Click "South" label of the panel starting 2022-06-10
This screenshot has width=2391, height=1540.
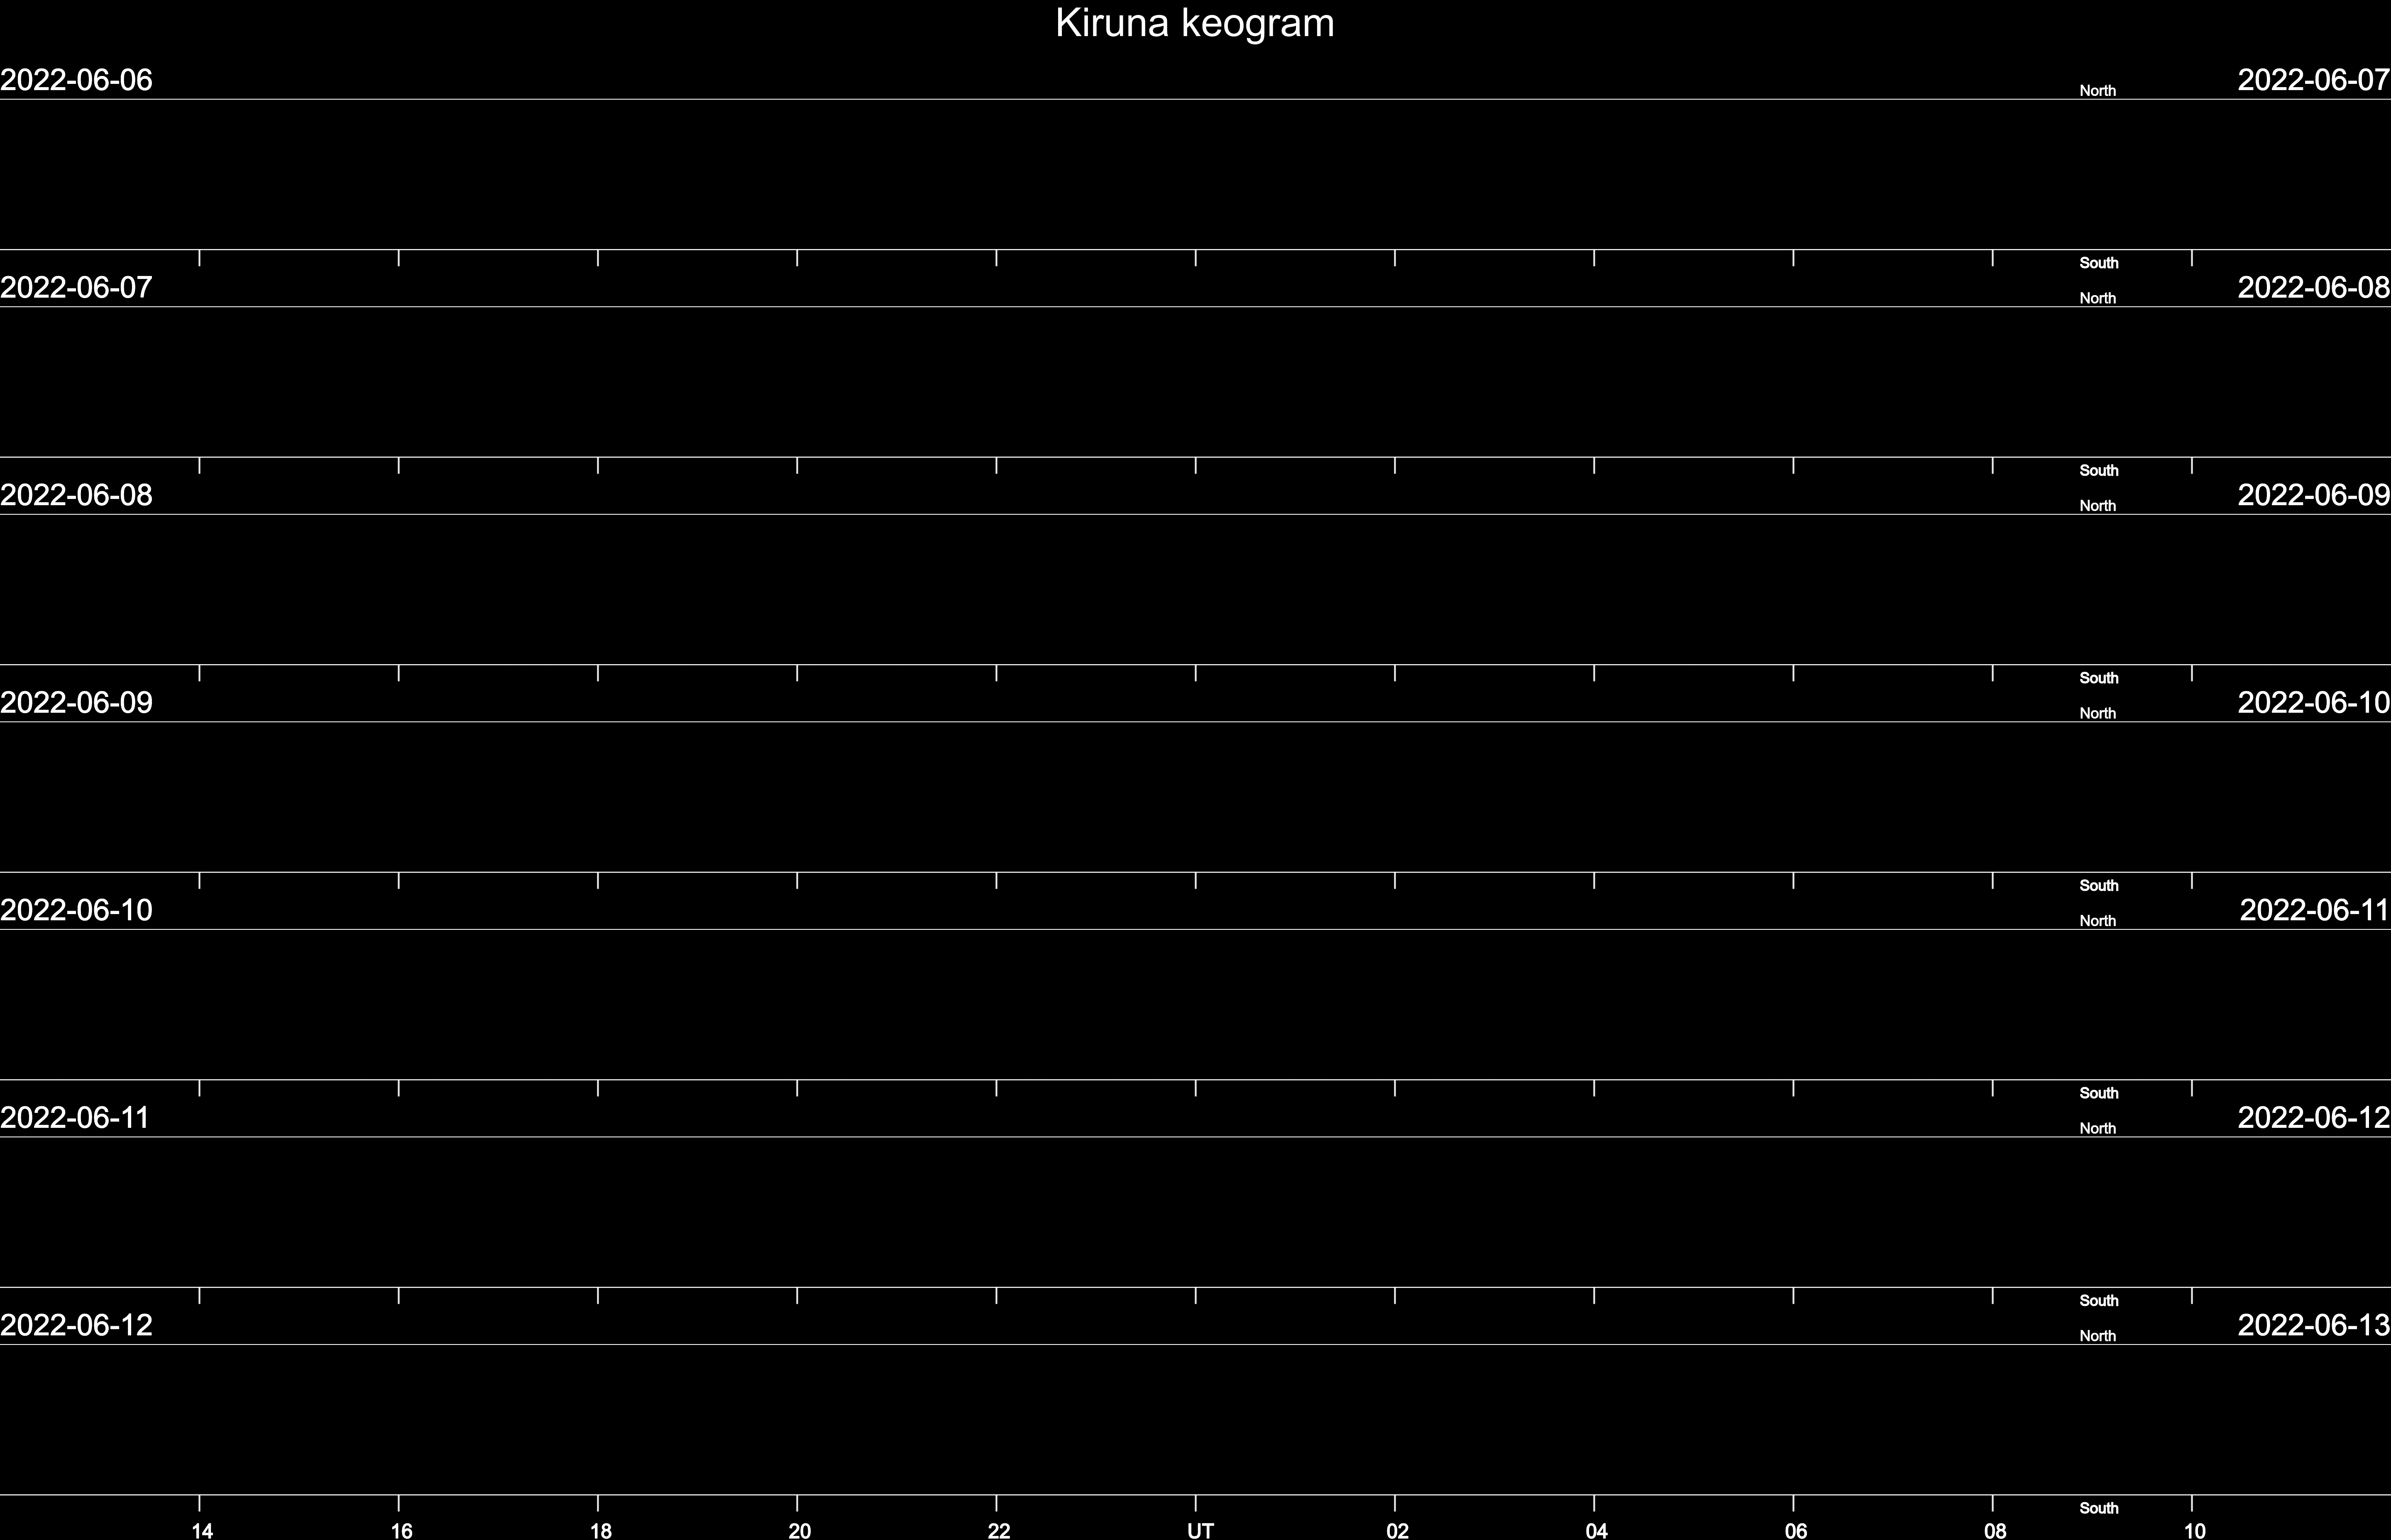point(2099,1093)
